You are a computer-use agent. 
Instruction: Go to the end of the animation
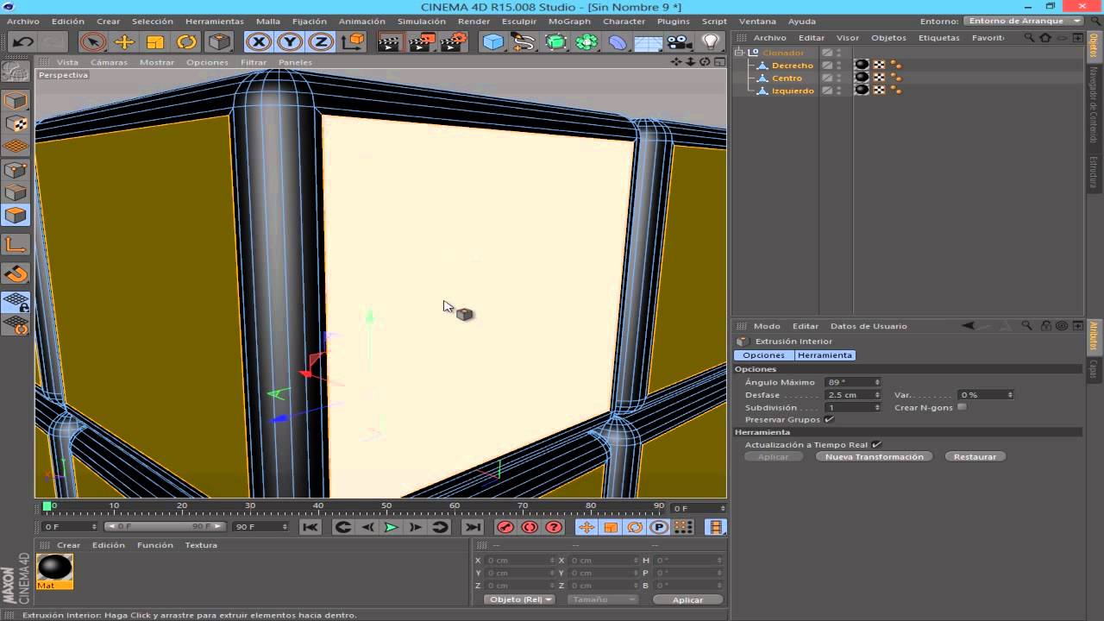coord(473,527)
